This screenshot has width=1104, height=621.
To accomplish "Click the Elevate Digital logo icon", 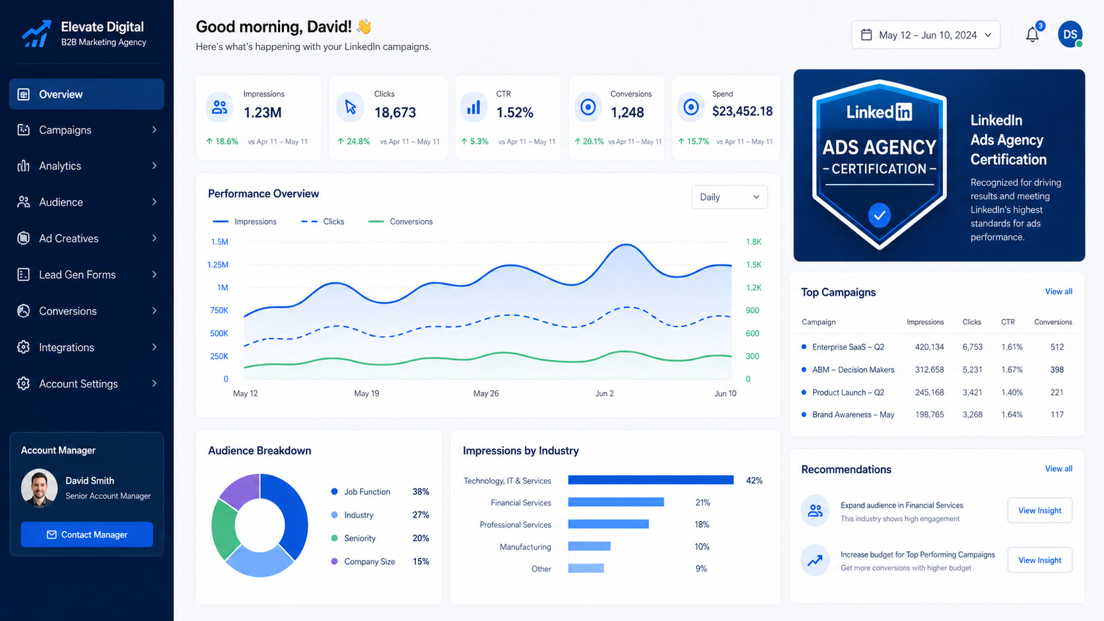I will tap(36, 34).
